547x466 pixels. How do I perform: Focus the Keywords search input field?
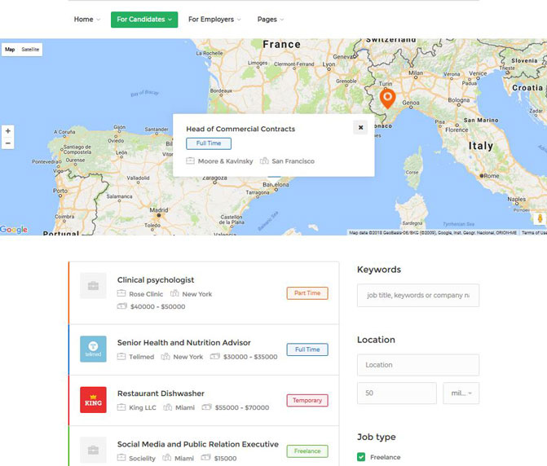418,295
